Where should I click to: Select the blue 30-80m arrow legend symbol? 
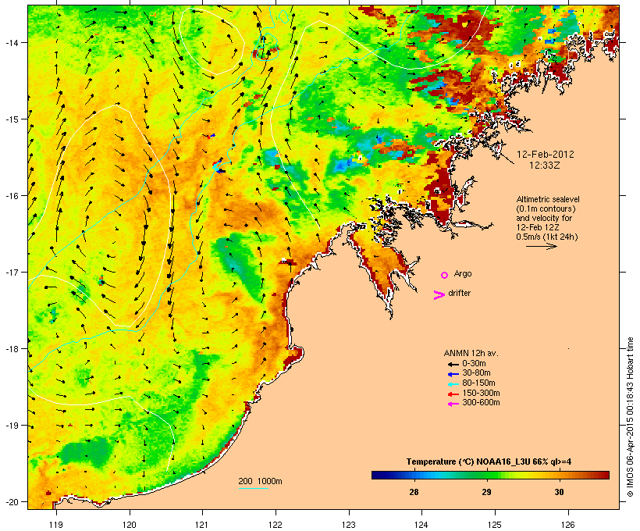point(453,374)
